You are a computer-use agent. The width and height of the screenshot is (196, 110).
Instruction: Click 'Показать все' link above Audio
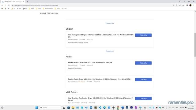pos(110,51)
